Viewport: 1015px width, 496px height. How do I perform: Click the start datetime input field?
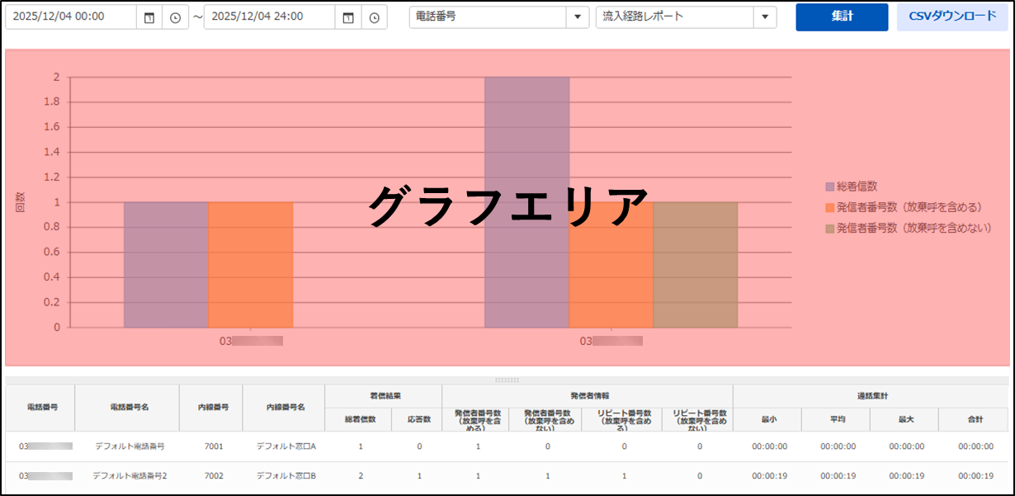click(70, 17)
